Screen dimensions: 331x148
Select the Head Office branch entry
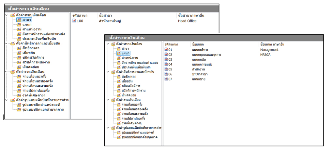click(187, 21)
